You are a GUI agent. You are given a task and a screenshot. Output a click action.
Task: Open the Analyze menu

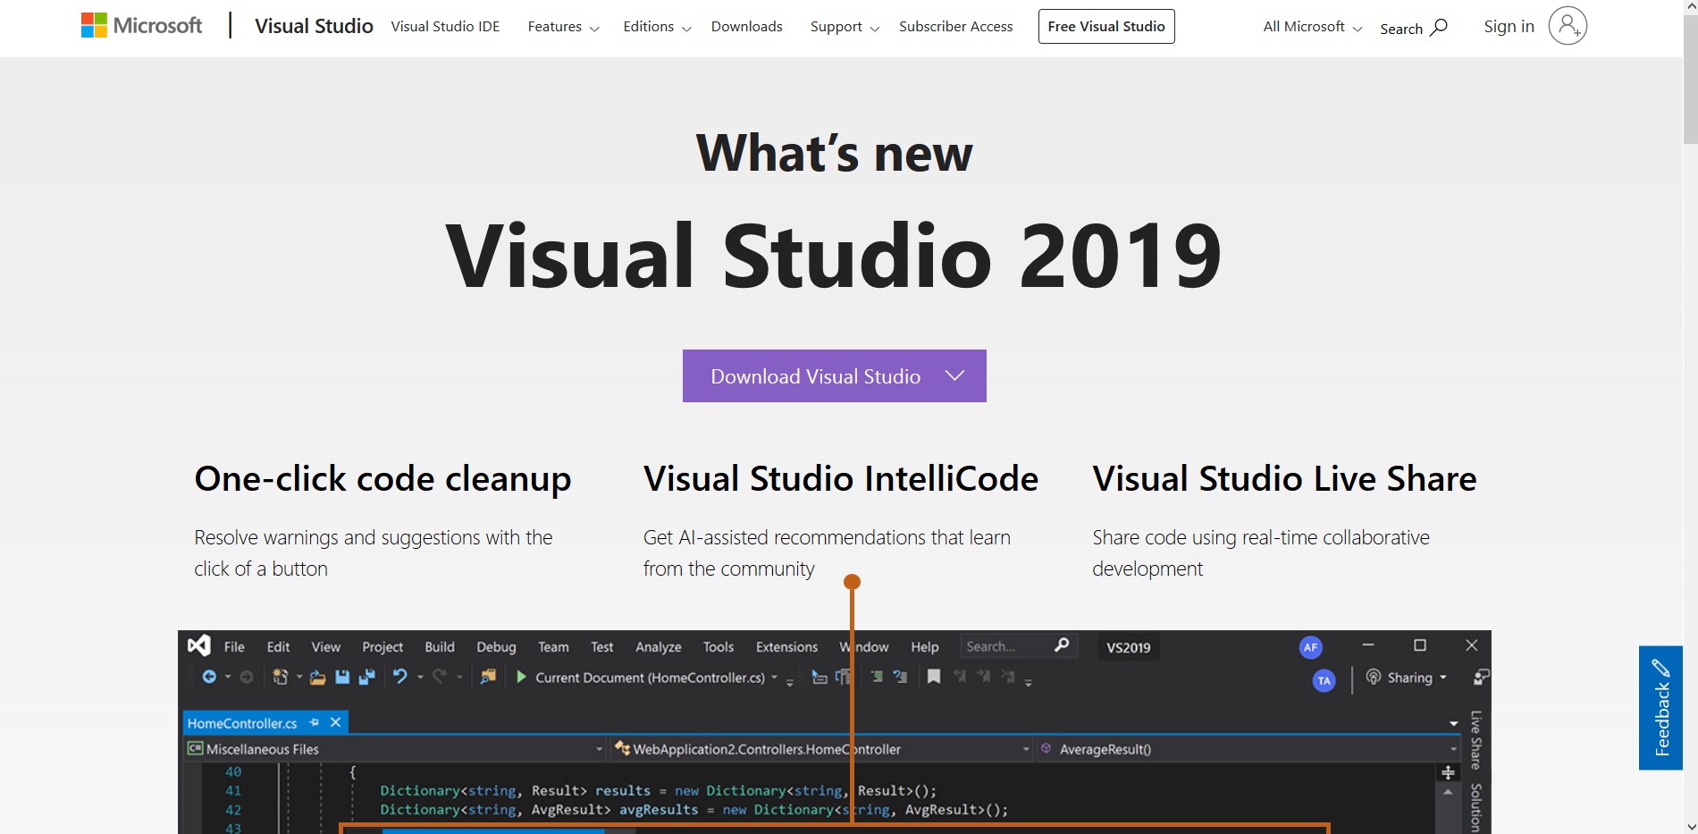click(658, 646)
